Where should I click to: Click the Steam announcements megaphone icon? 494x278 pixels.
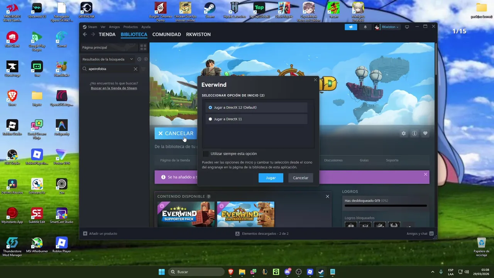pyautogui.click(x=351, y=27)
